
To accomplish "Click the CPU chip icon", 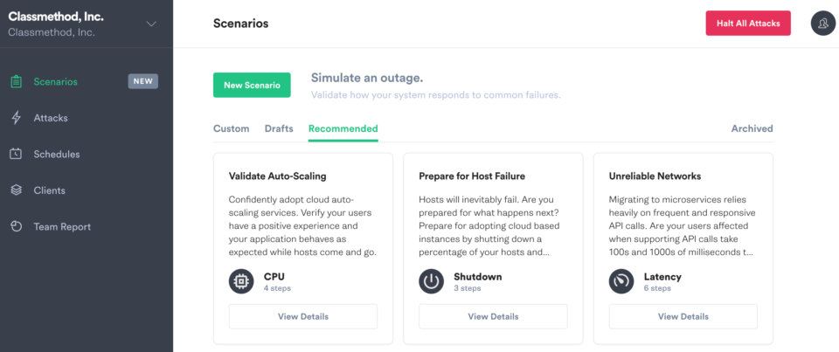I will point(241,281).
